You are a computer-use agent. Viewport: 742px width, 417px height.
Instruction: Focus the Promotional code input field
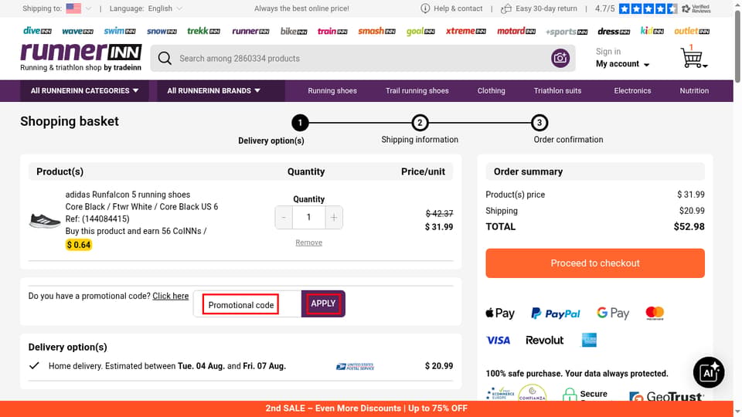247,304
